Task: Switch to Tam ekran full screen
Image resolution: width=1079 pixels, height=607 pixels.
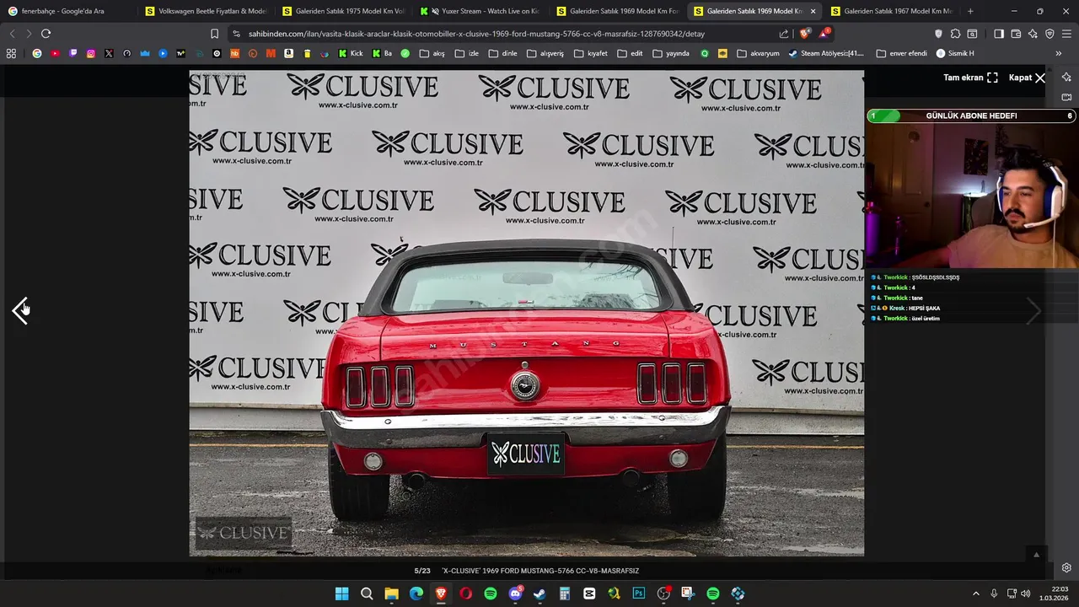Action: [x=970, y=78]
